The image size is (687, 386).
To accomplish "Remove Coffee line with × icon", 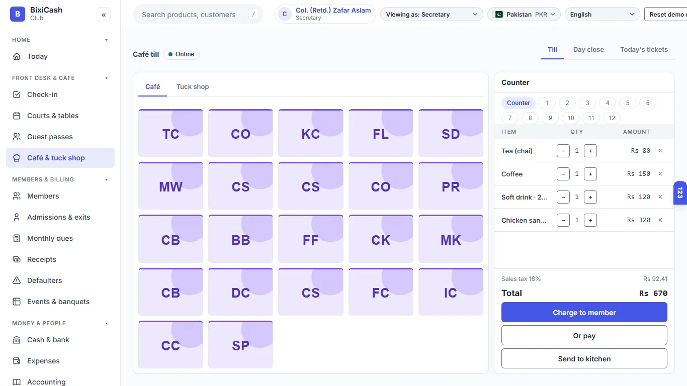I will [x=660, y=174].
